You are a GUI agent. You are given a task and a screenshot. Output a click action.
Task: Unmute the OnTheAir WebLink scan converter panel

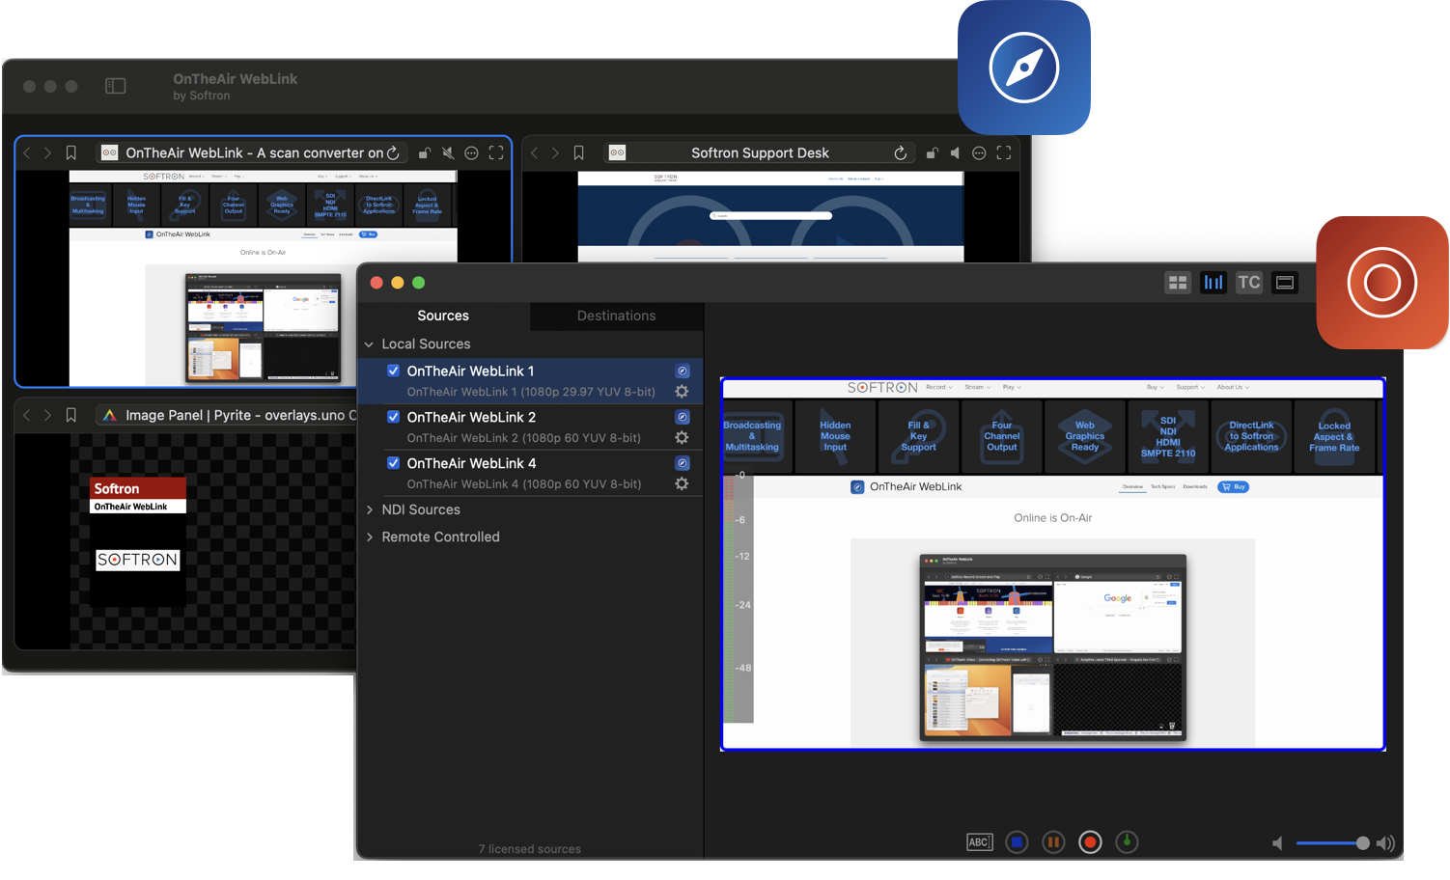click(448, 152)
